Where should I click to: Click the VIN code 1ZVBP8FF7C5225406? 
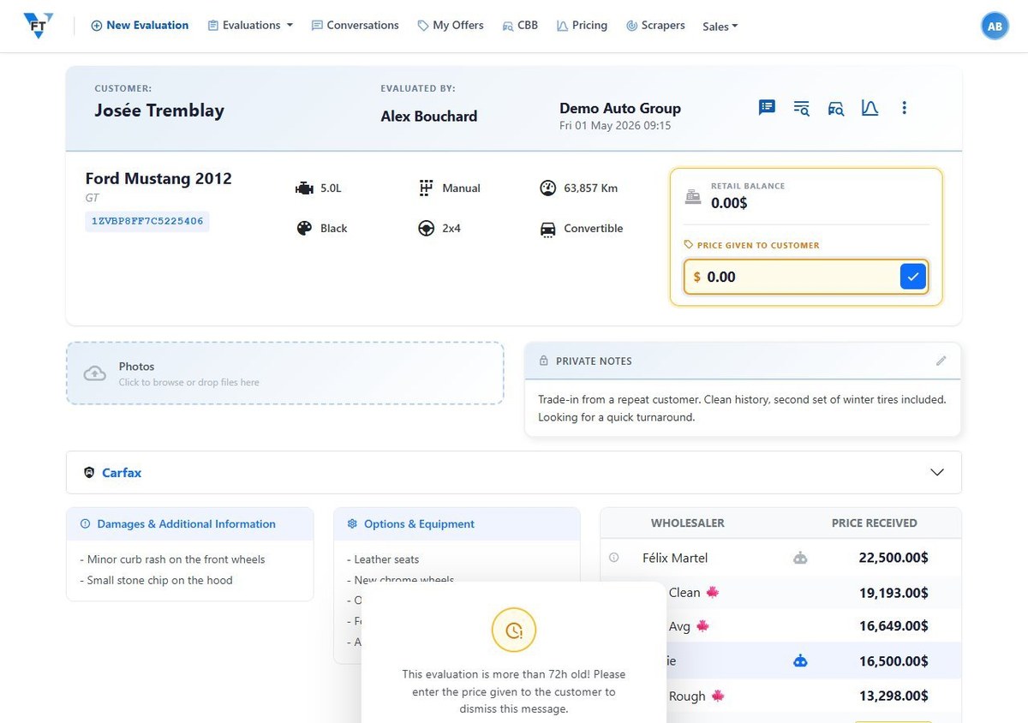coord(147,221)
